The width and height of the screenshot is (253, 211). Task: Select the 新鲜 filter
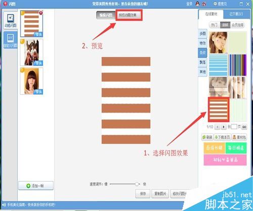click(x=225, y=25)
